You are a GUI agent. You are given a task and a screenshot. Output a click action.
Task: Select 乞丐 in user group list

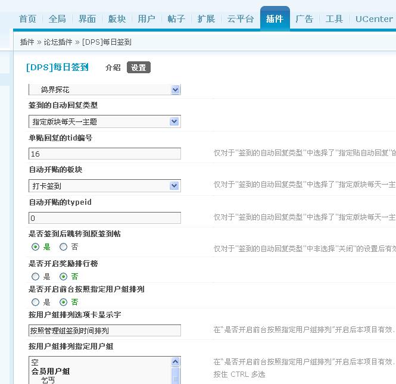48,380
